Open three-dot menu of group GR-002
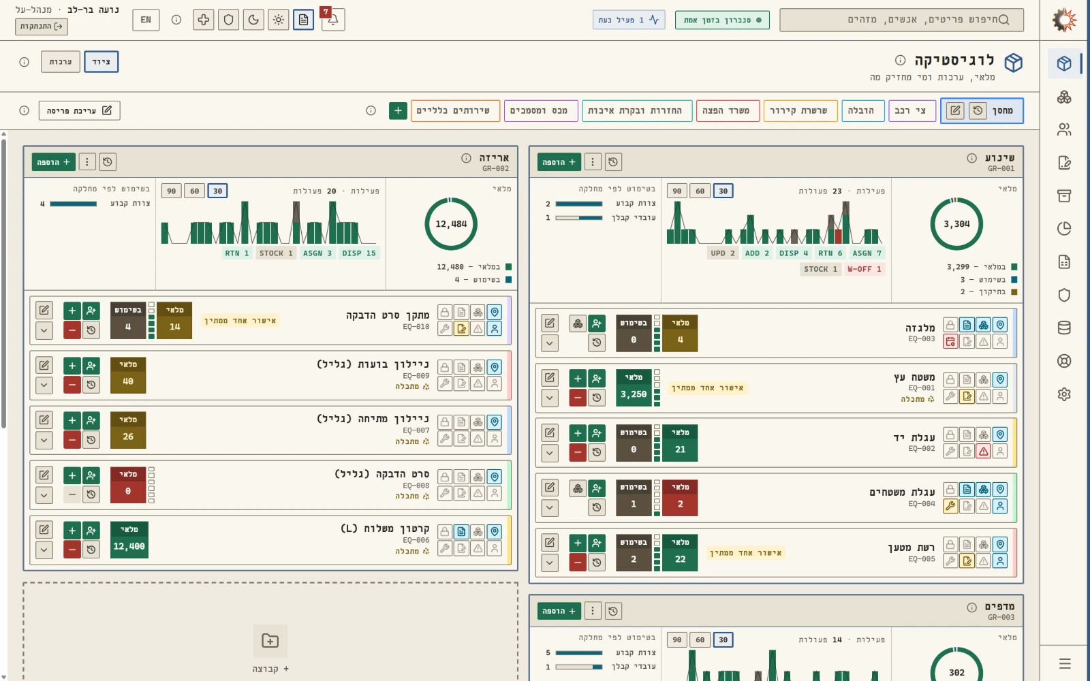 point(87,162)
